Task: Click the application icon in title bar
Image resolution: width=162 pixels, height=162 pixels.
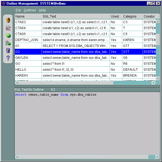Action: 4,4
